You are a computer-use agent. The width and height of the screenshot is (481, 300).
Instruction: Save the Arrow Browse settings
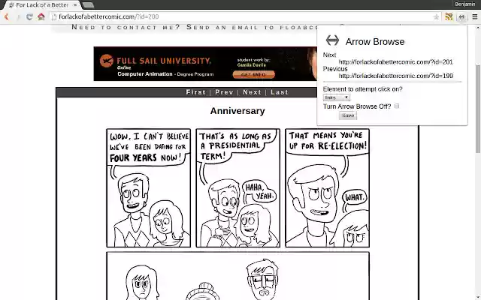348,115
